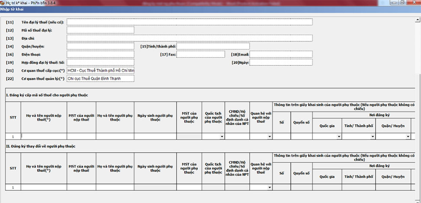Viewport: 421px width, 203px height.
Task: Open the [22] Cơ quan thuế quản lý box
Action: 100,78
